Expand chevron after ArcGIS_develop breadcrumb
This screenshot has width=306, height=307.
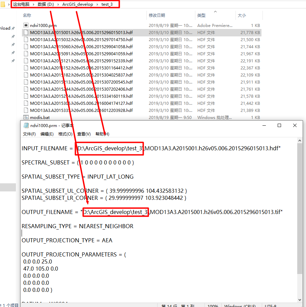point(97,4)
